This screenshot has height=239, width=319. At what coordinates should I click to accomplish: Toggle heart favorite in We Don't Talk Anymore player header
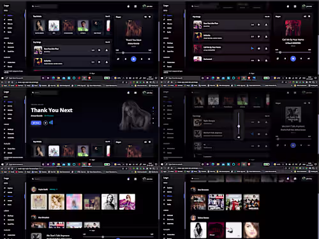pos(309,103)
